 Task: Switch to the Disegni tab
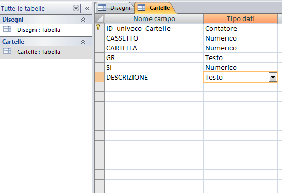click(x=114, y=8)
